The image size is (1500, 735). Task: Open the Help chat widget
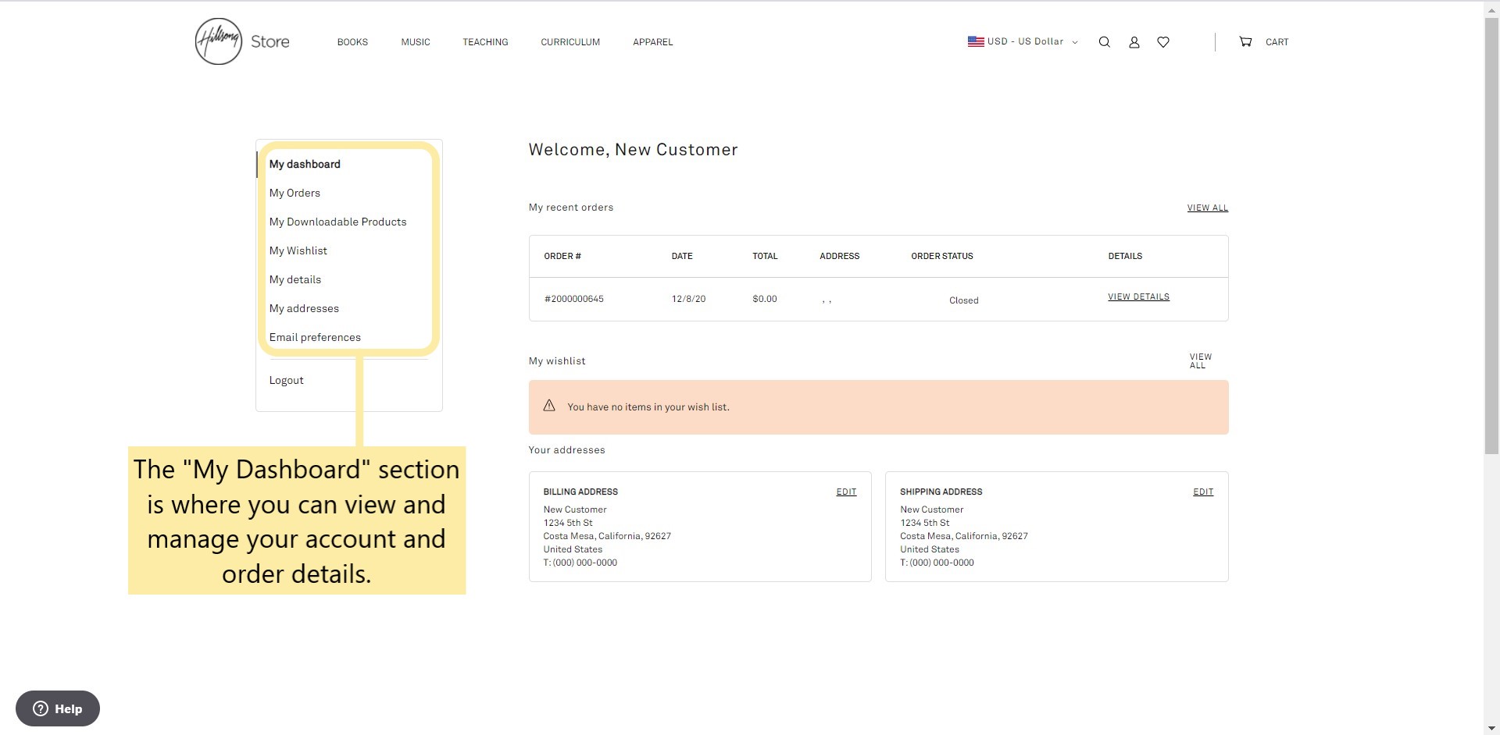point(58,708)
